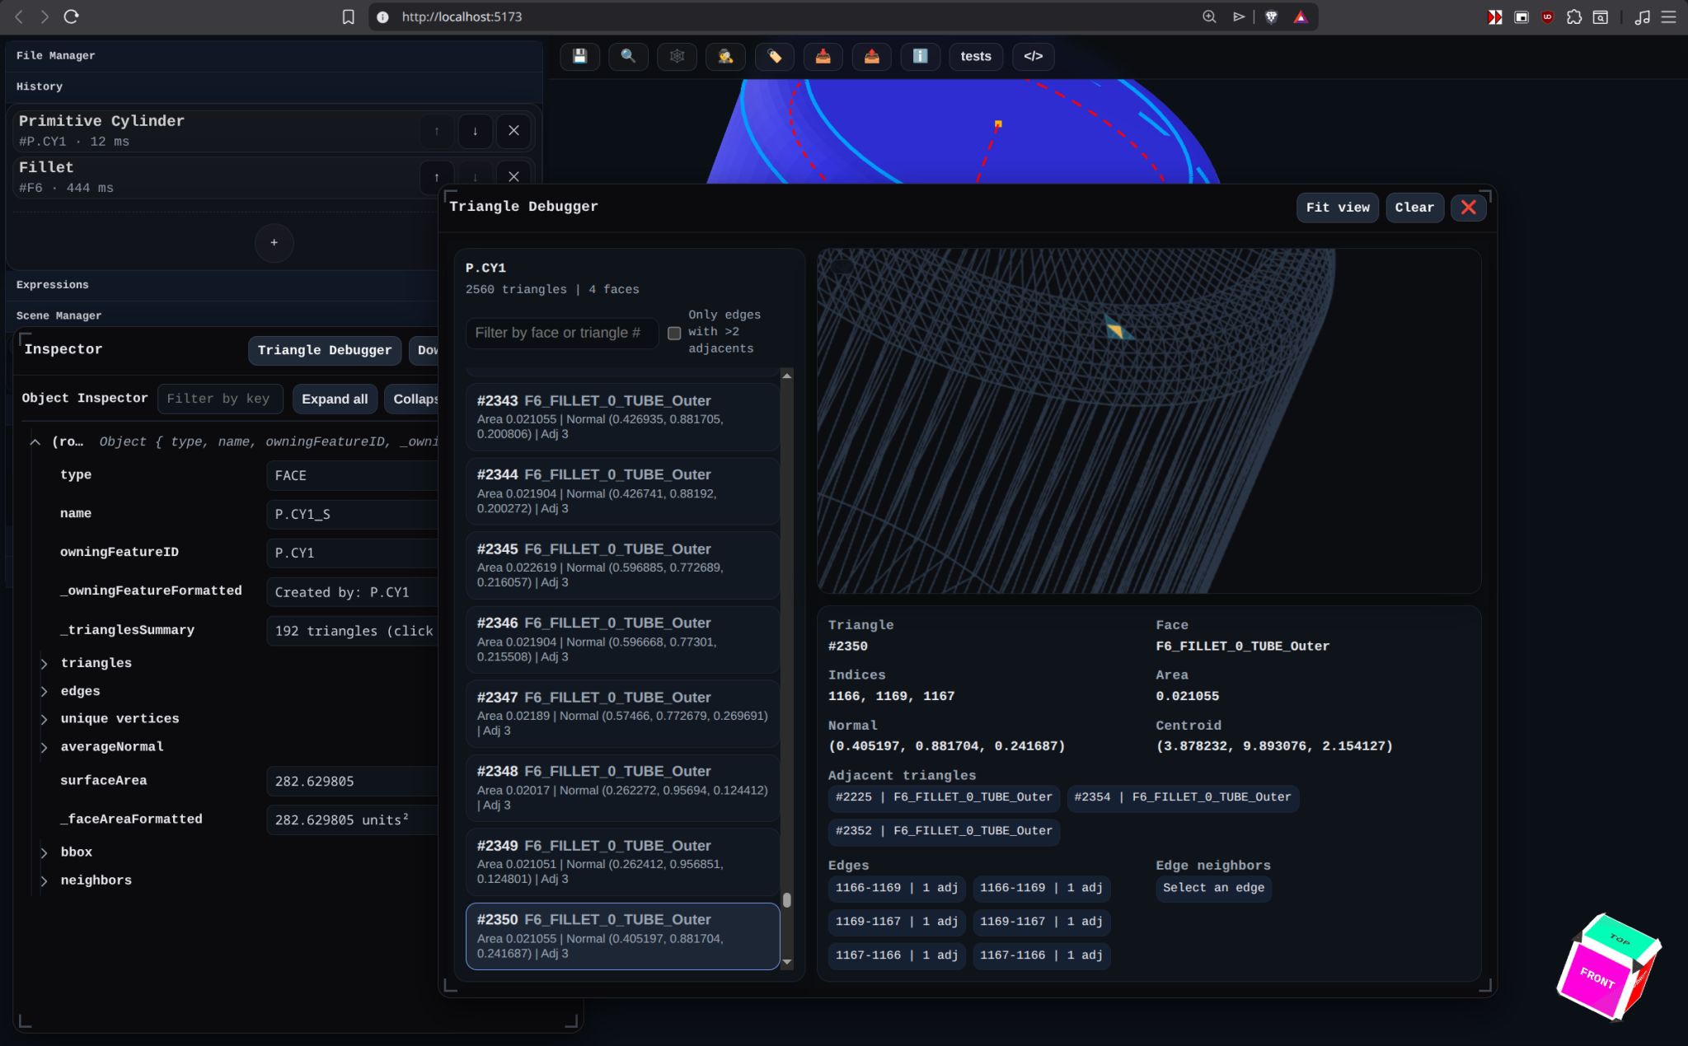Click the magnifying glass zoom icon

point(628,56)
